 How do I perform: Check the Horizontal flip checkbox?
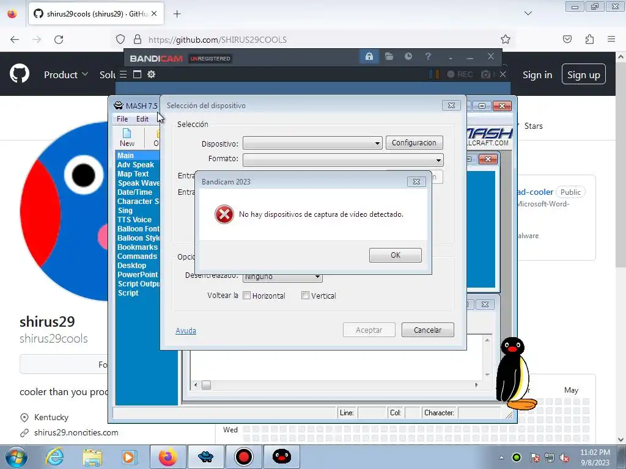pos(247,296)
